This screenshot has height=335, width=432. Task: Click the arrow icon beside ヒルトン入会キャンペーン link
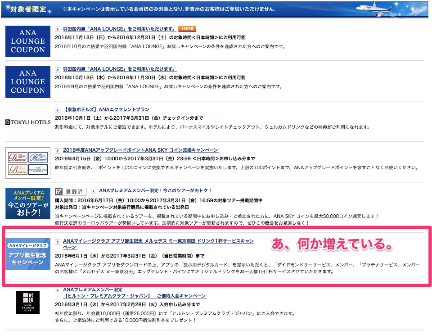pyautogui.click(x=58, y=290)
